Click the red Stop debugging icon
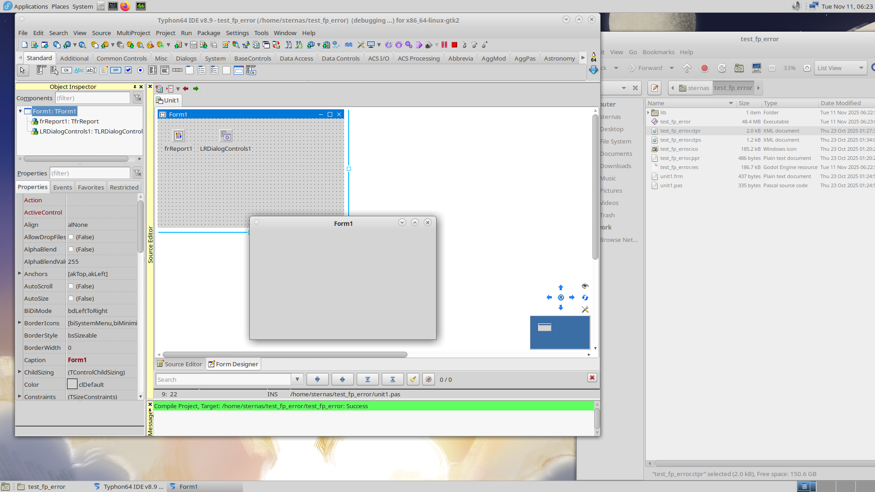The height and width of the screenshot is (492, 875). coord(454,45)
